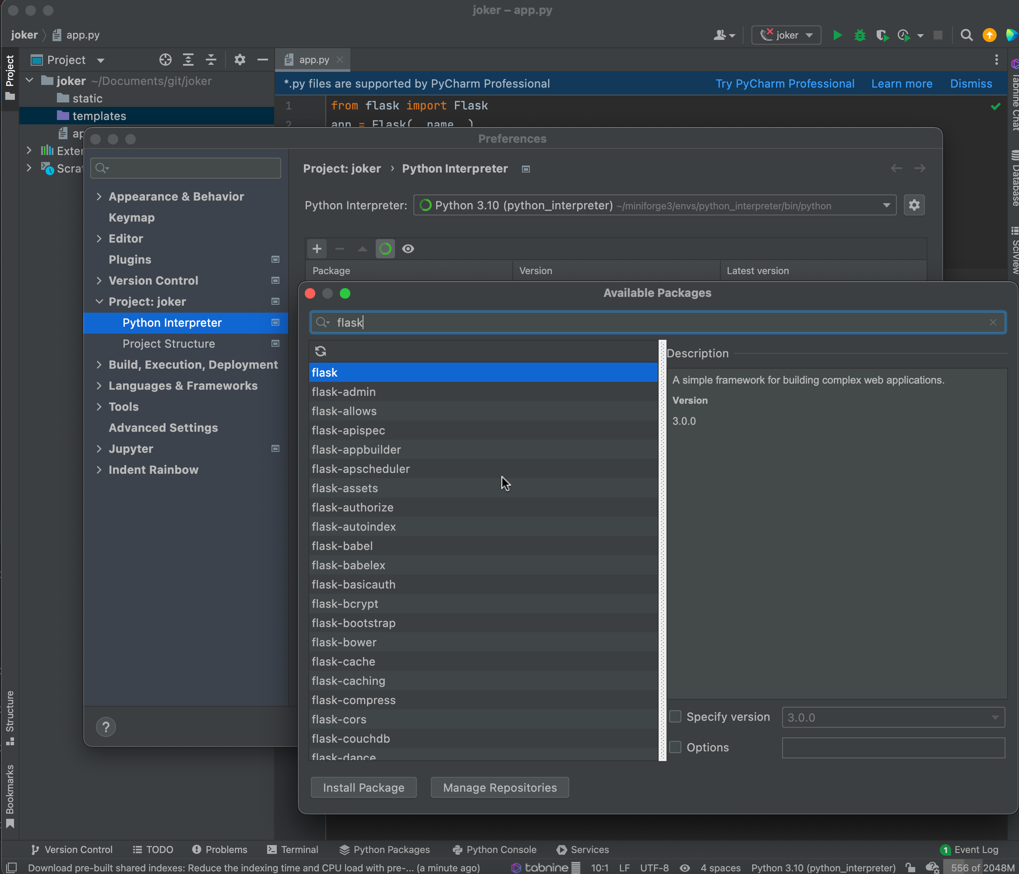The height and width of the screenshot is (874, 1019).
Task: Click the add package plus icon
Action: (x=316, y=249)
